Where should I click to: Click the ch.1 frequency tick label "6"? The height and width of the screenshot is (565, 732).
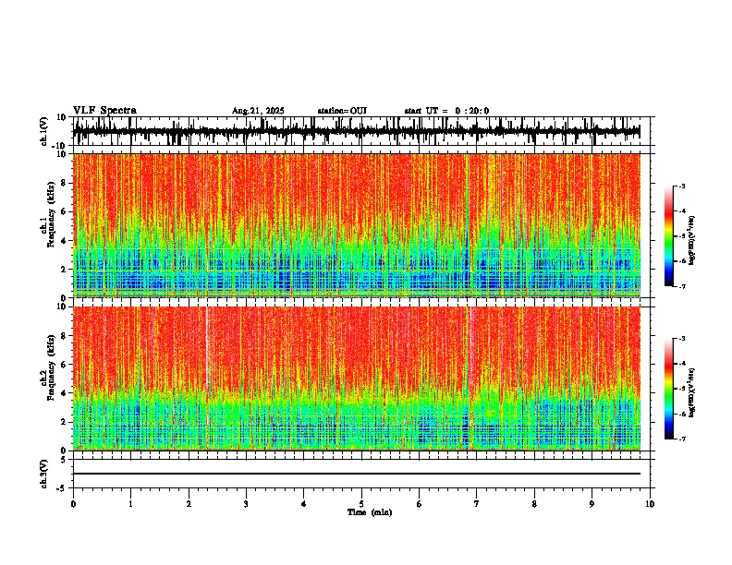point(64,211)
